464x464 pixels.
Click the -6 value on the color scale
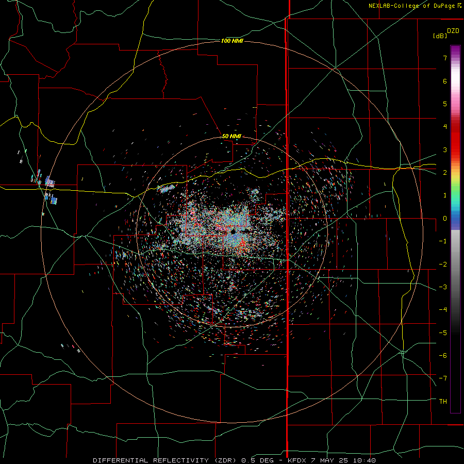(x=443, y=356)
